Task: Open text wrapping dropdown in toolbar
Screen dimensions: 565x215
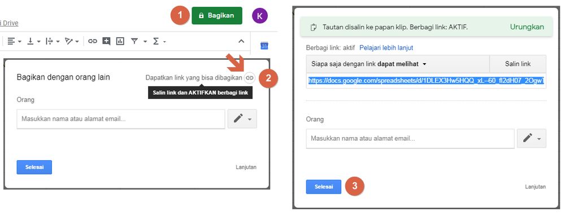Action: tap(53, 41)
